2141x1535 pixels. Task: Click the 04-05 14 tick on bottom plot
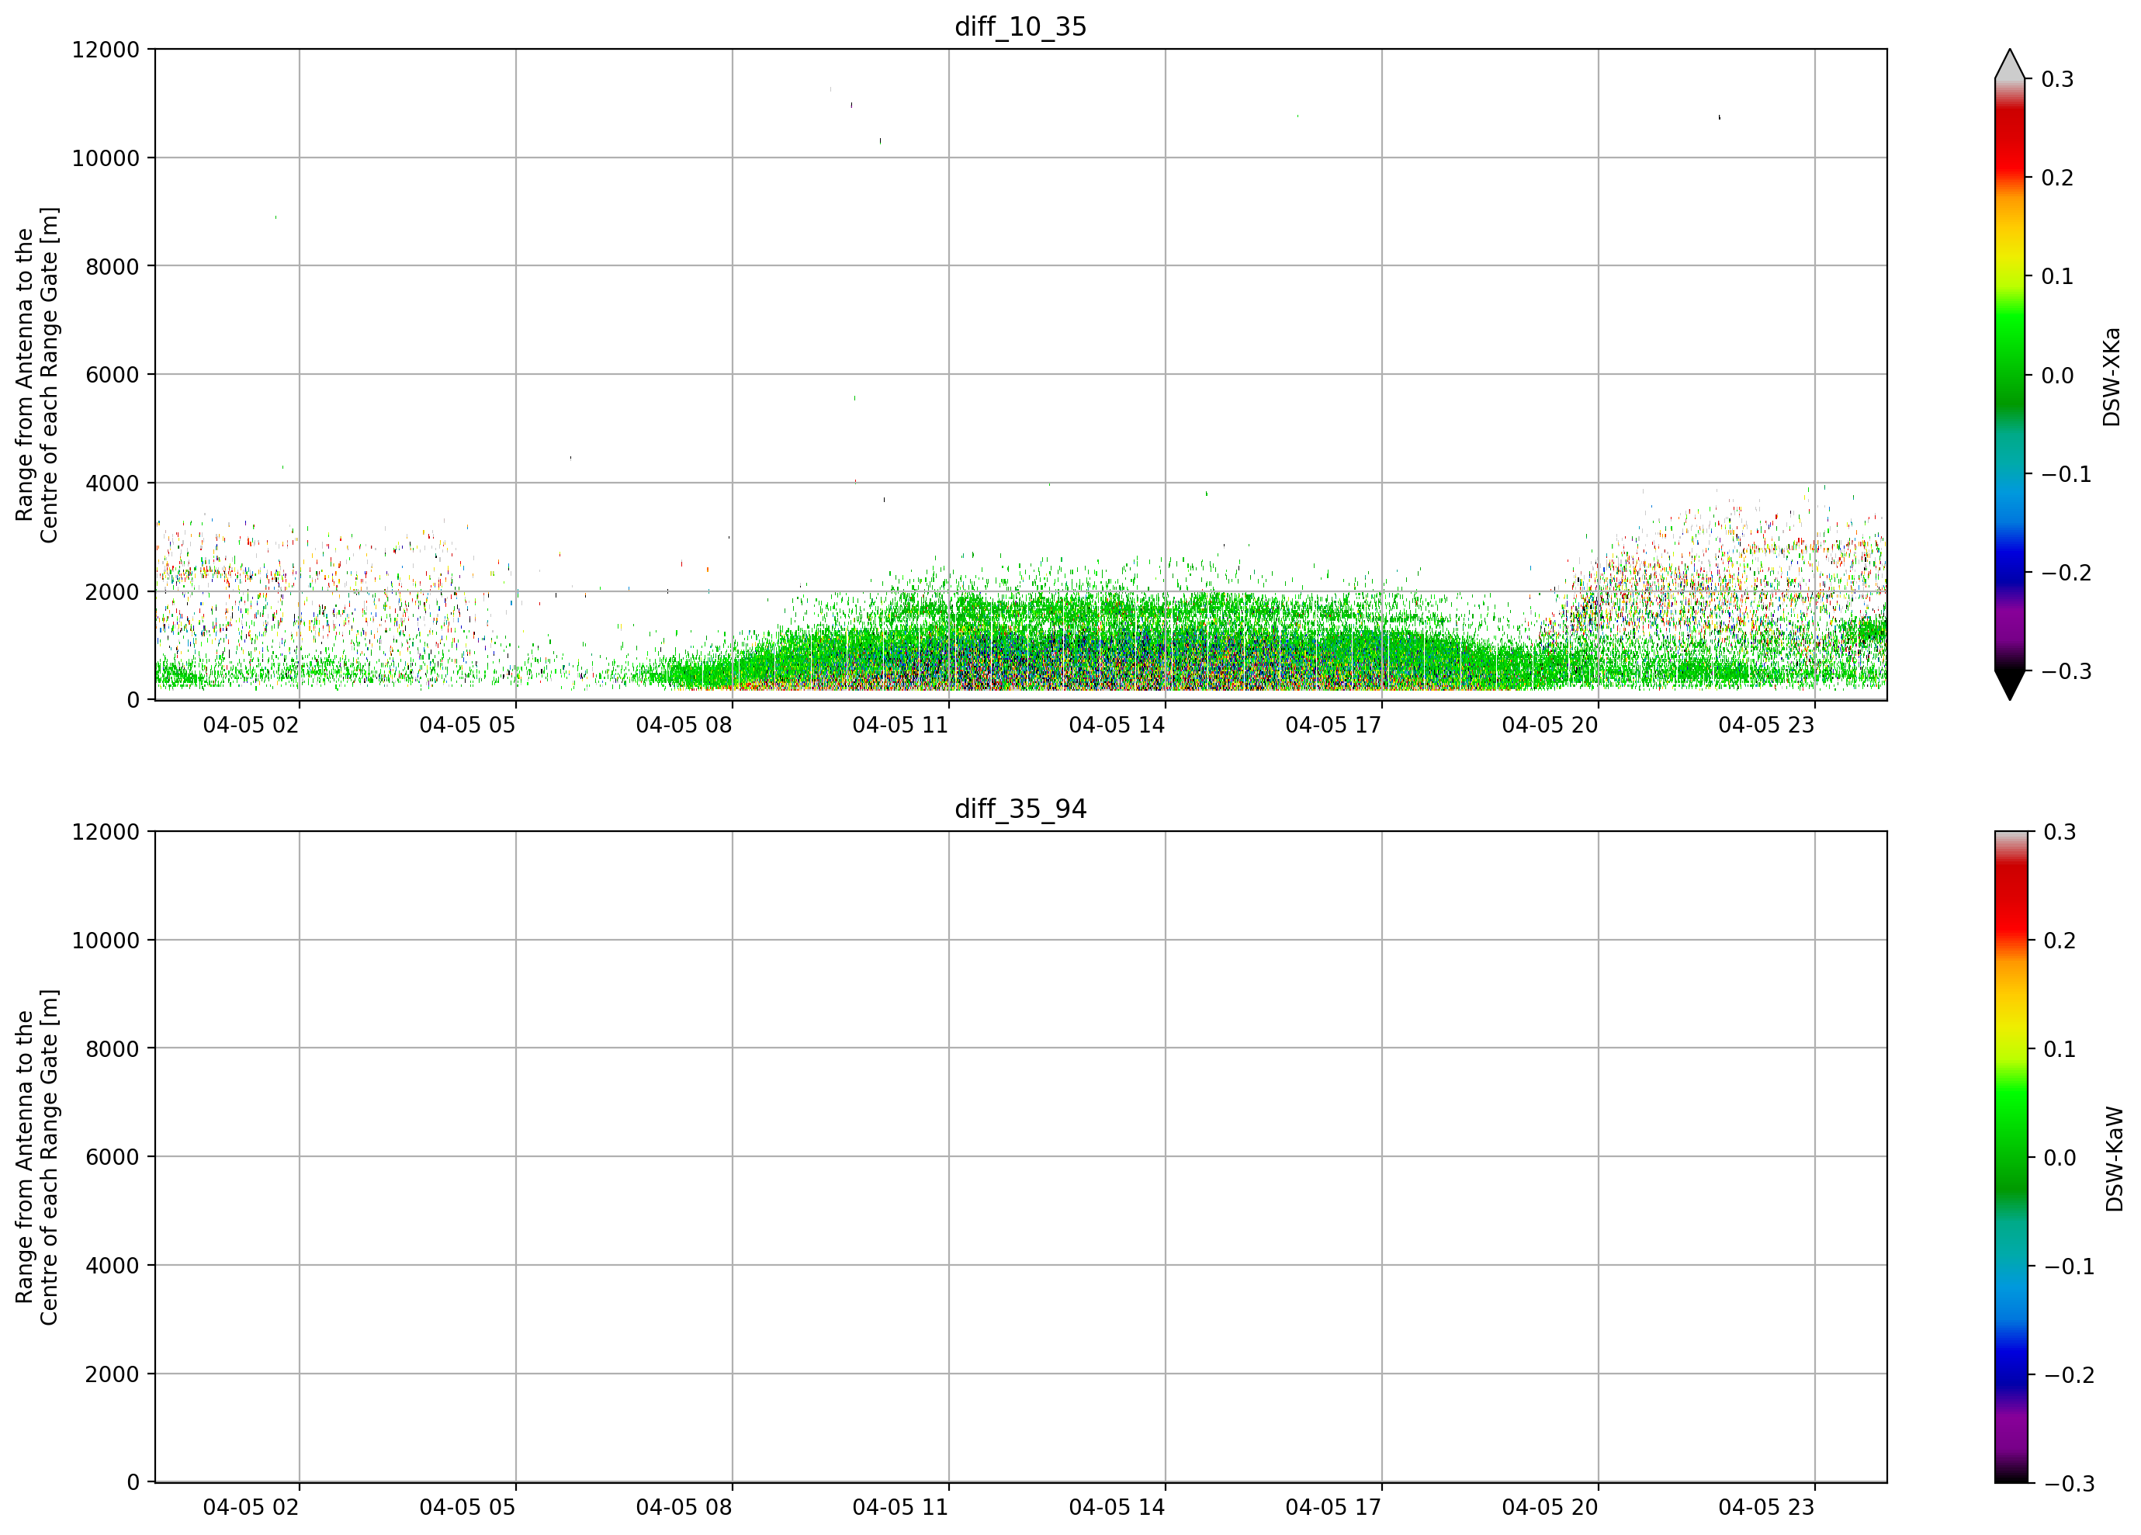[x=1117, y=1508]
